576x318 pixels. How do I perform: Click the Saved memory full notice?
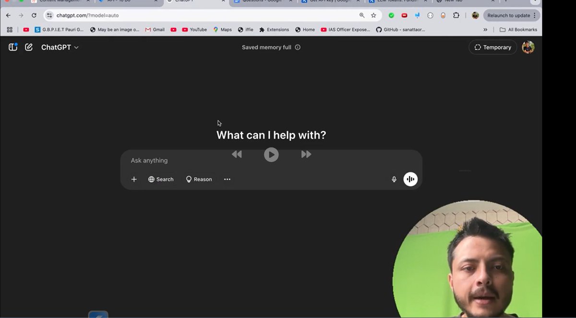click(266, 47)
